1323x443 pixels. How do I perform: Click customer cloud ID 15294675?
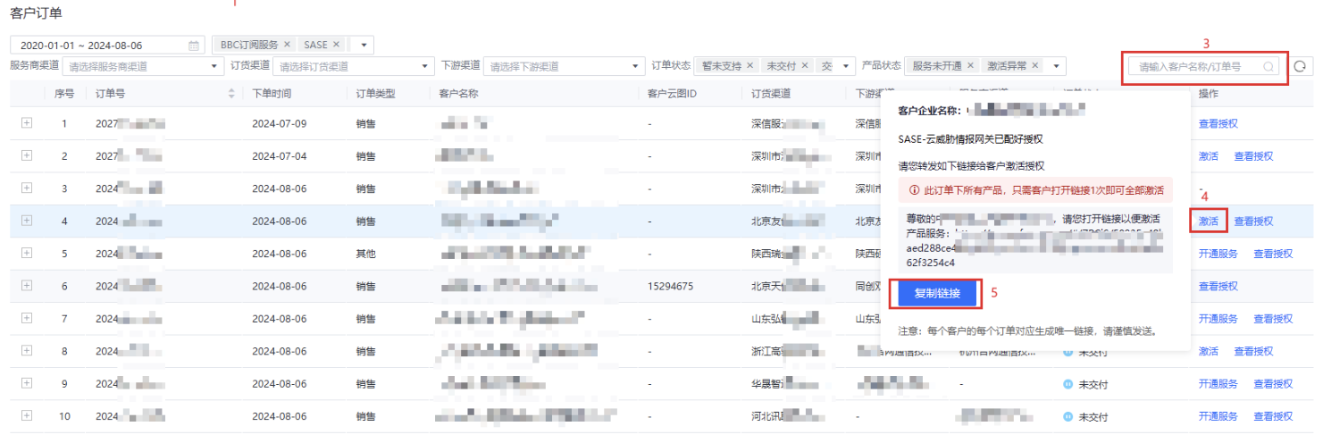tap(671, 286)
